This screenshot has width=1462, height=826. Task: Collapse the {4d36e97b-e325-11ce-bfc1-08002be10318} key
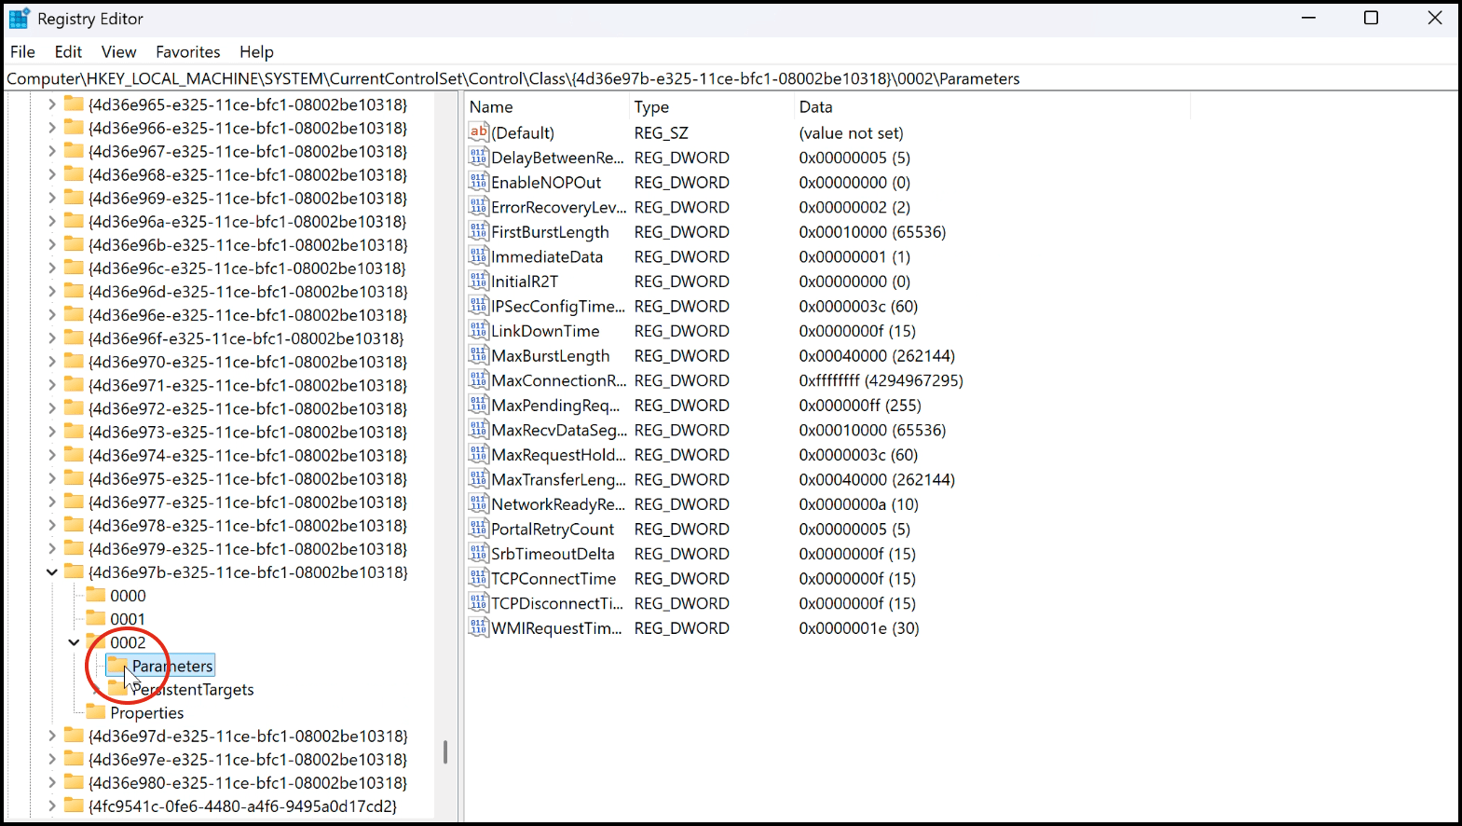[52, 572]
